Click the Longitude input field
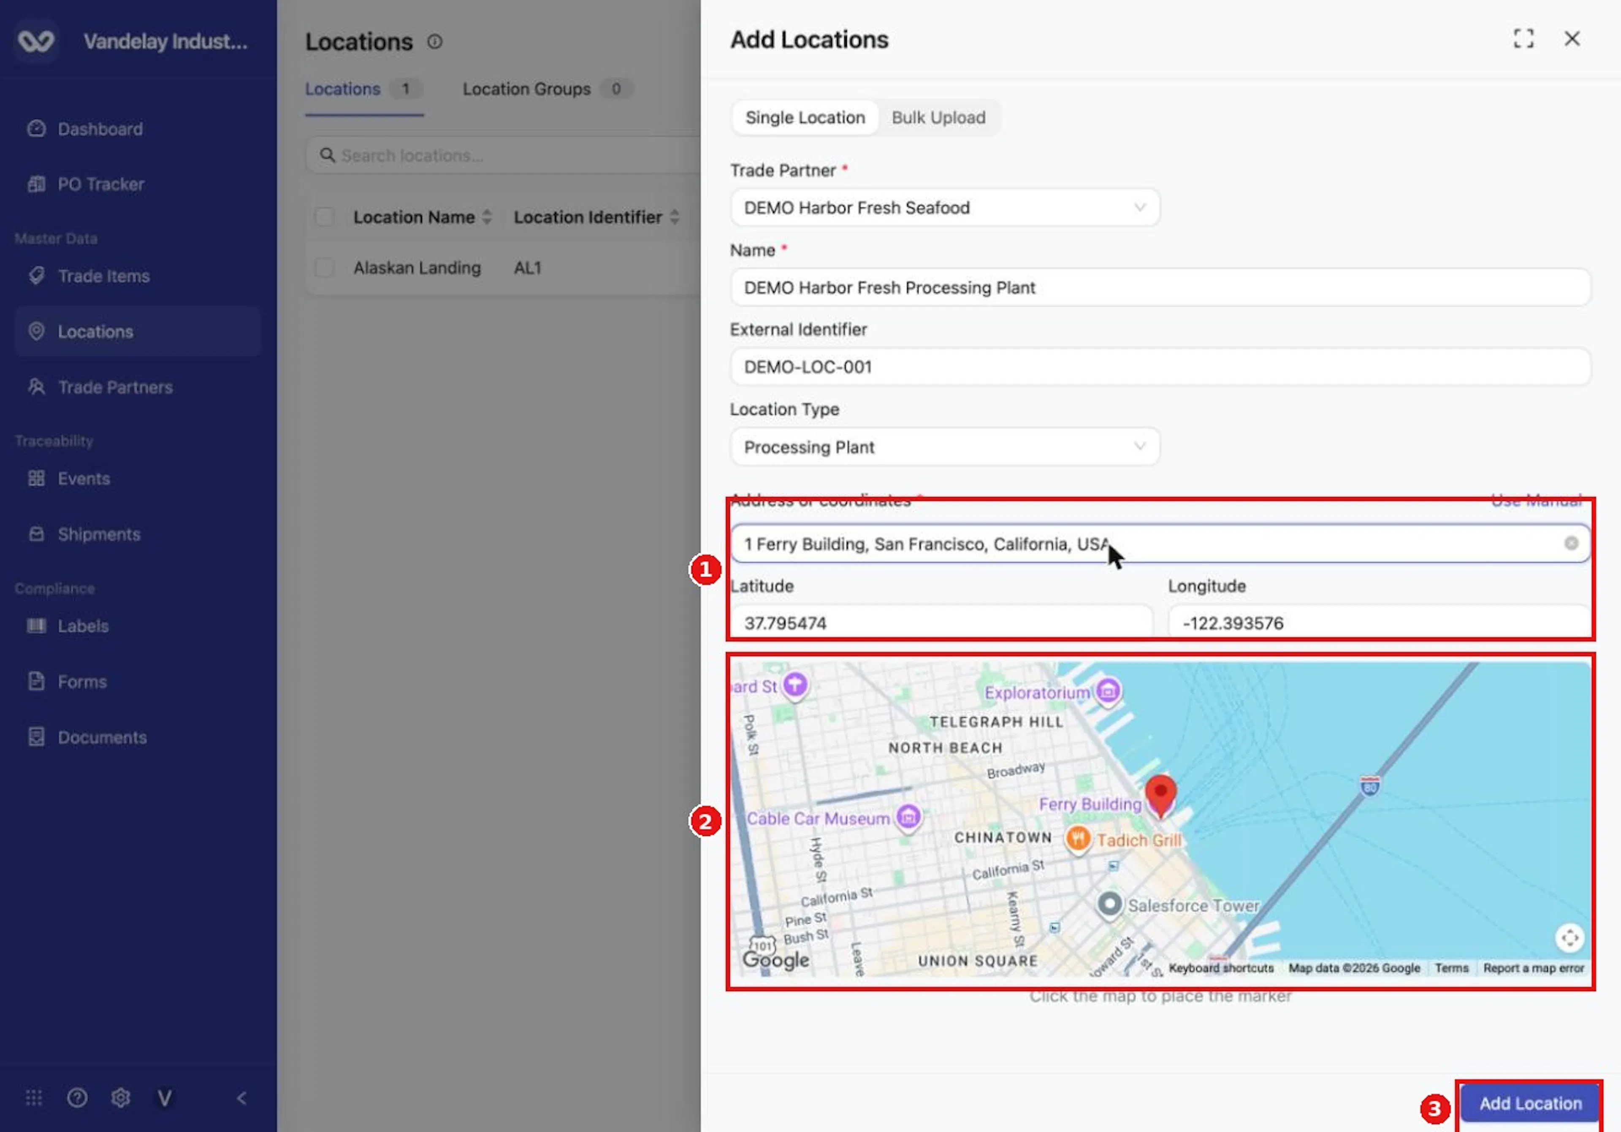 1379,623
